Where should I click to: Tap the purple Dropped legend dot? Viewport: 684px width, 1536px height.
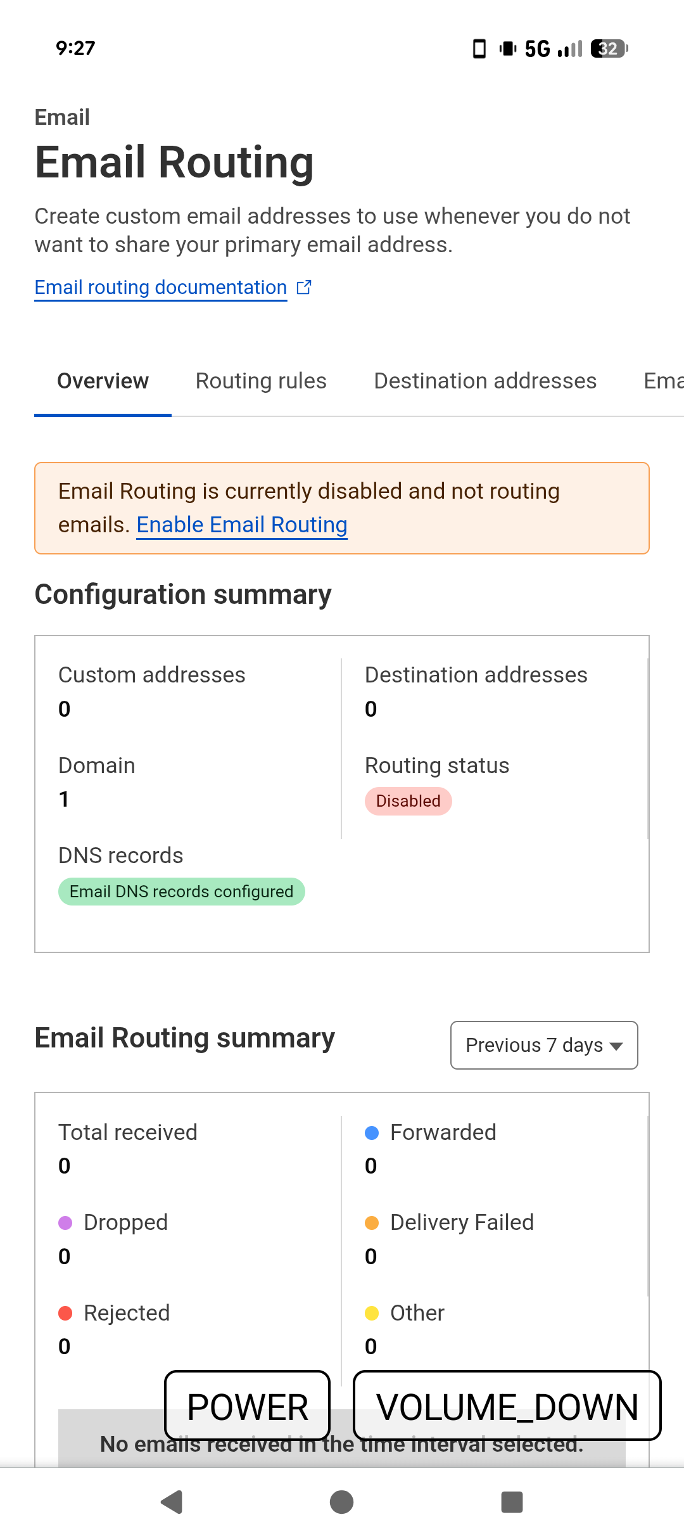[65, 1223]
